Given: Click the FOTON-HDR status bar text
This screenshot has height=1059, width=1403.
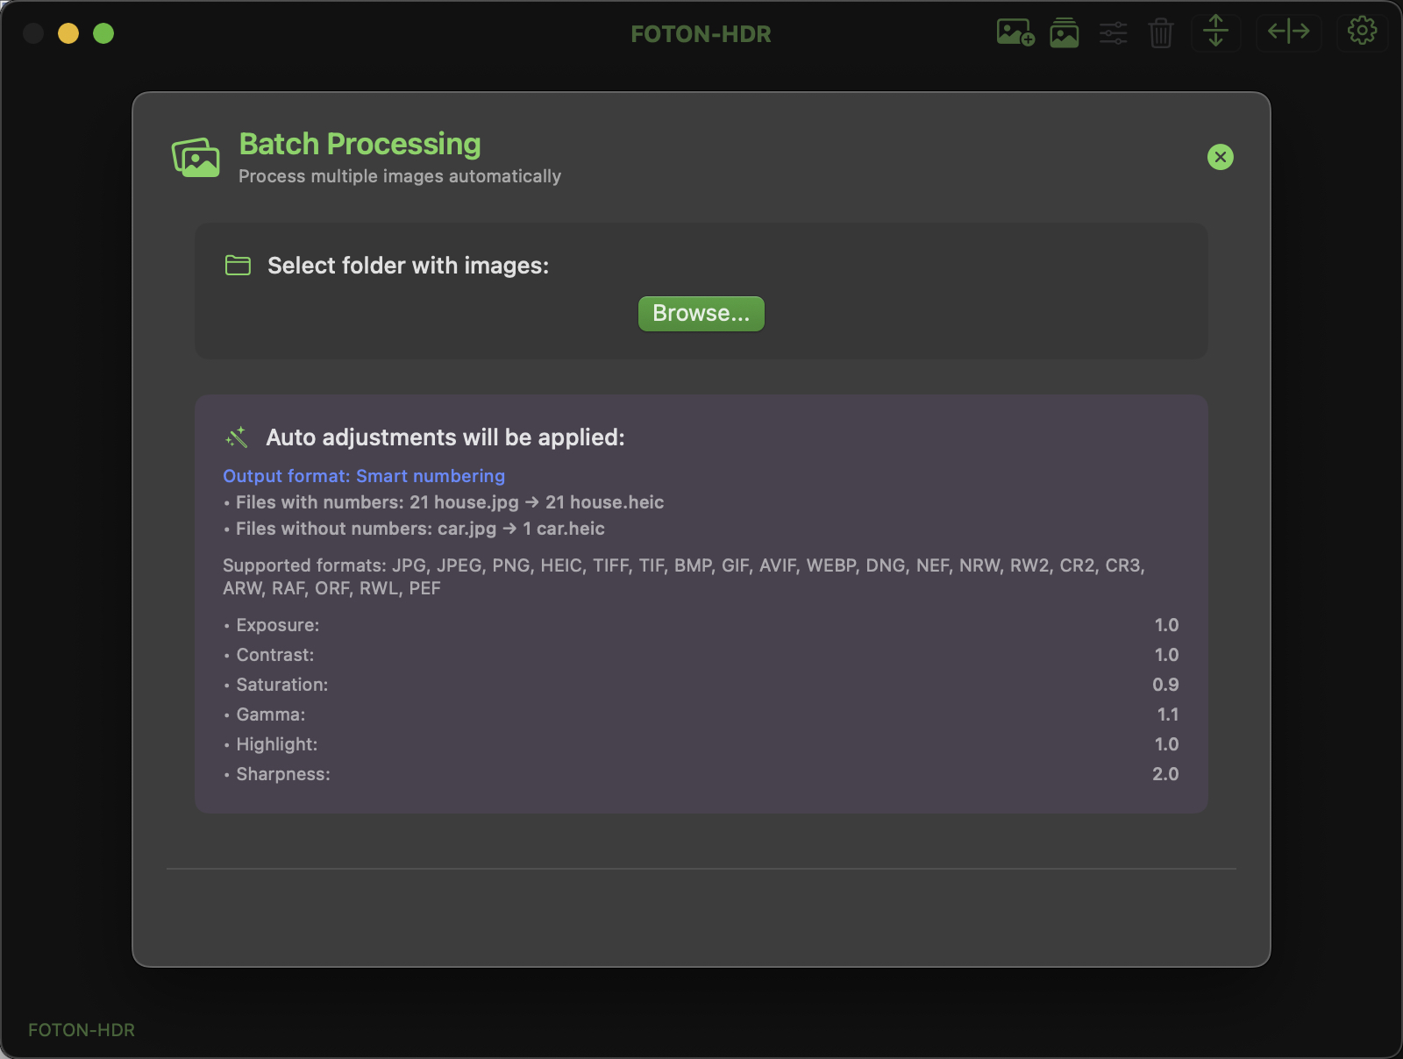Looking at the screenshot, I should pos(82,1030).
